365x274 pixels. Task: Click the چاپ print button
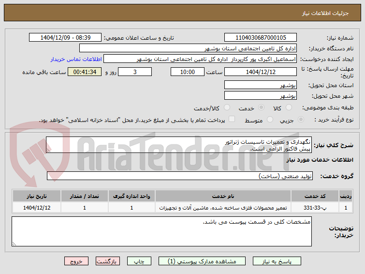pyautogui.click(x=139, y=261)
